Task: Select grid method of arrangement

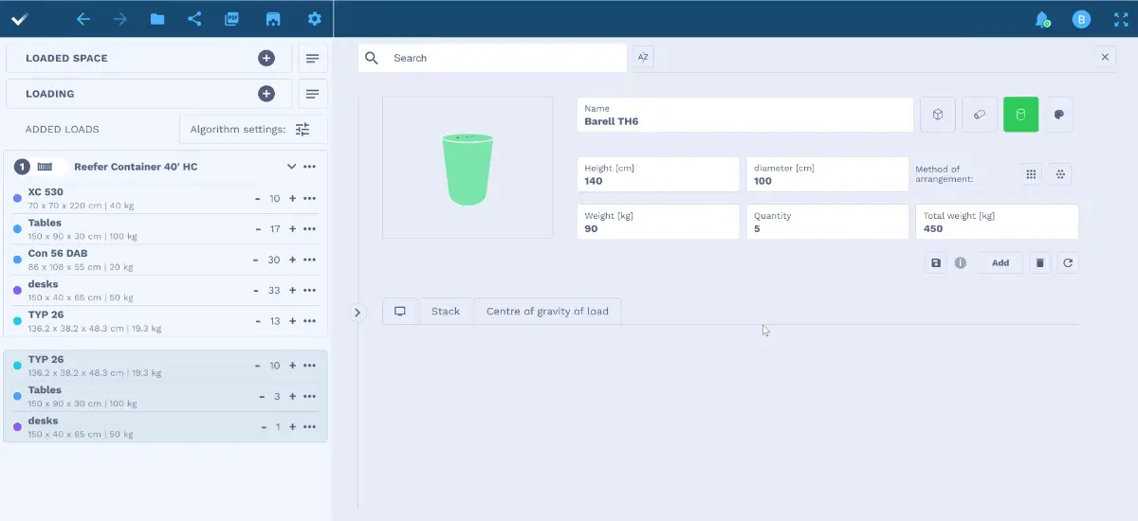Action: (1031, 174)
